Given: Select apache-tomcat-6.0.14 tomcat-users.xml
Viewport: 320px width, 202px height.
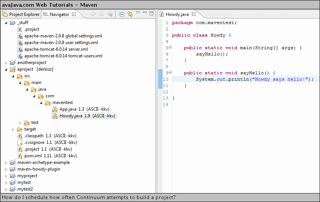Looking at the screenshot, I should click(63, 56).
